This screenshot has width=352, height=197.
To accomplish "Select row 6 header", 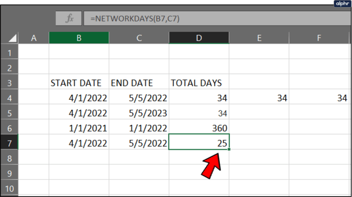I will pos(9,128).
